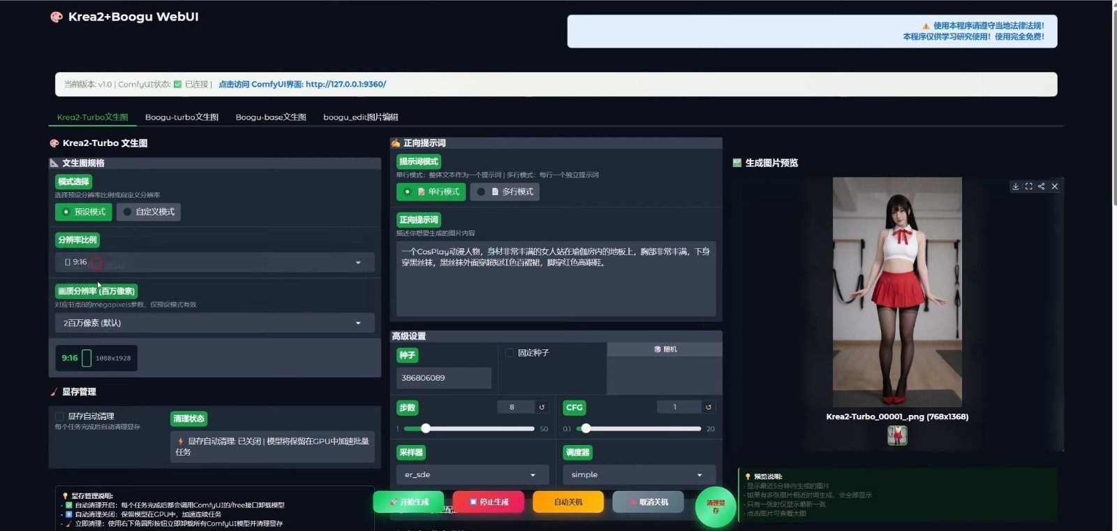Download the generated preview image
Screen dimensions: 1117x531
coord(1016,187)
